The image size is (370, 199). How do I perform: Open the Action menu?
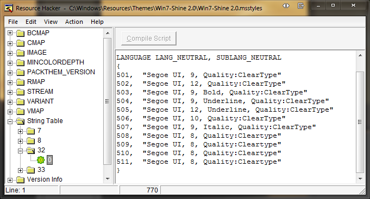(x=74, y=22)
